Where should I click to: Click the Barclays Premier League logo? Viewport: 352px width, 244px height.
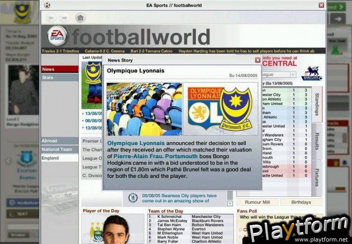click(312, 74)
